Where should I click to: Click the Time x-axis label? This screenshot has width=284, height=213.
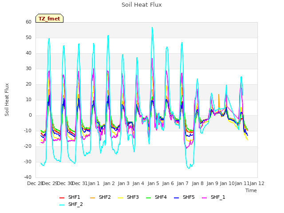coord(251,190)
